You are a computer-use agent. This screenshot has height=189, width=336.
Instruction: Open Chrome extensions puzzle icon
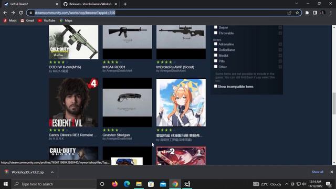(307, 13)
